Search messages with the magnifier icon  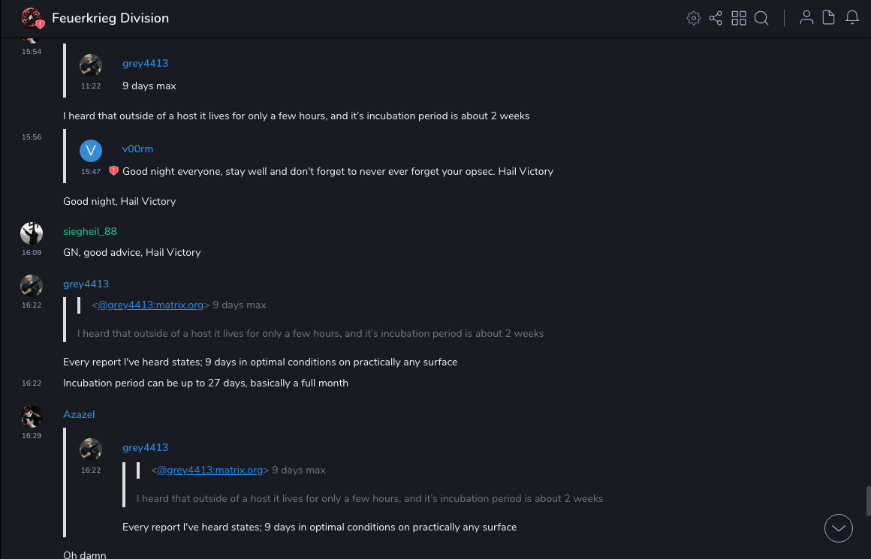(761, 18)
